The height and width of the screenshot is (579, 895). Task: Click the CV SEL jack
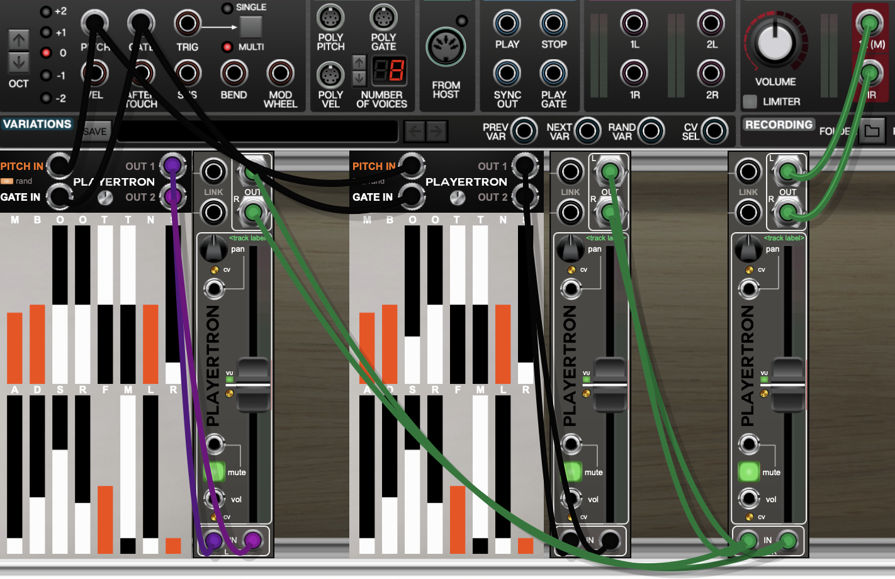(x=714, y=132)
